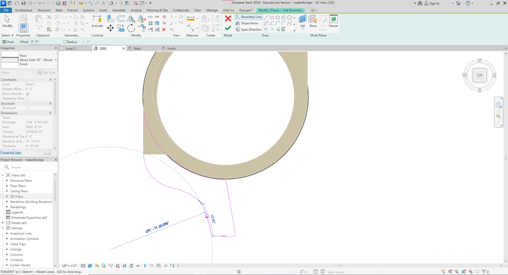The image size is (508, 275).
Task: Open the Floors instance filter dropdown
Action: [18, 73]
